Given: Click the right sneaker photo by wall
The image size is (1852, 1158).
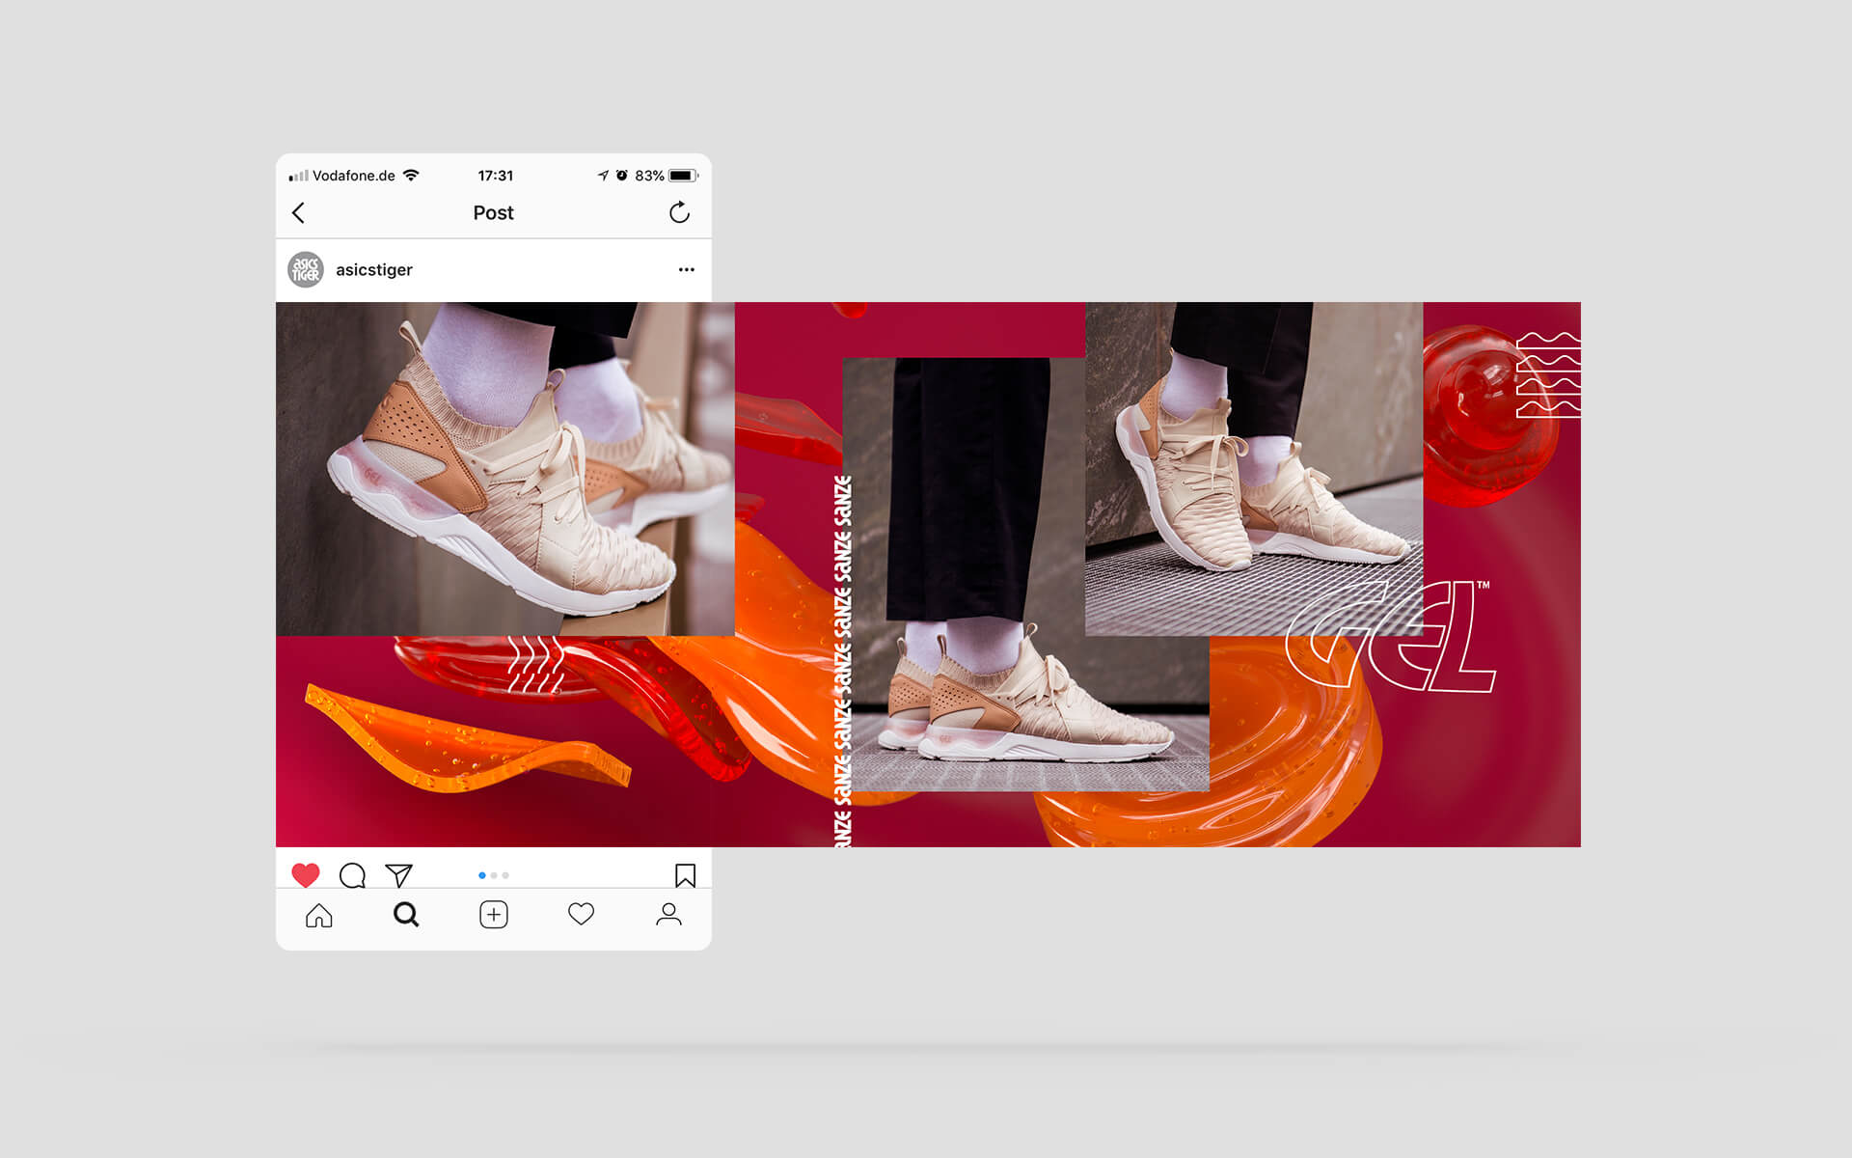Looking at the screenshot, I should (1254, 469).
